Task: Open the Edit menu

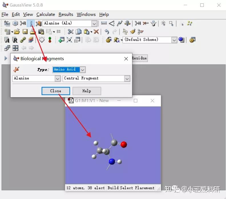Action: [16, 15]
